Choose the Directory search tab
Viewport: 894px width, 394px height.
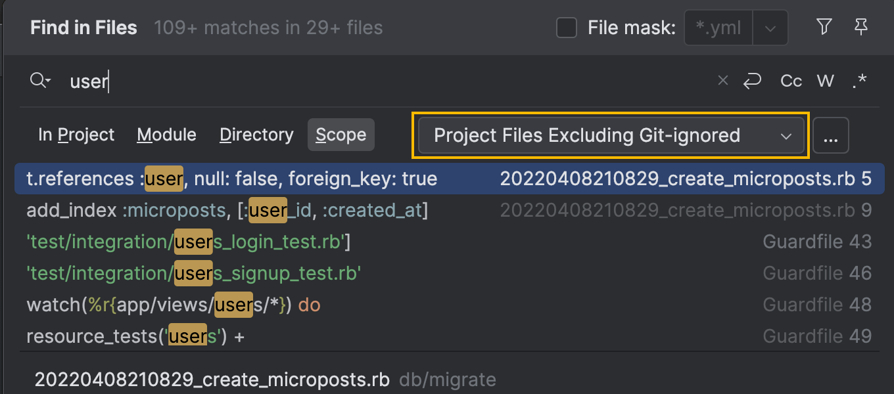(x=256, y=135)
